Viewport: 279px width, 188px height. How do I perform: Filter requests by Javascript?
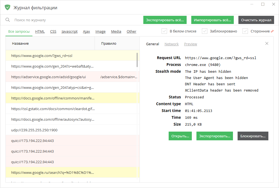pyautogui.click(x=69, y=32)
